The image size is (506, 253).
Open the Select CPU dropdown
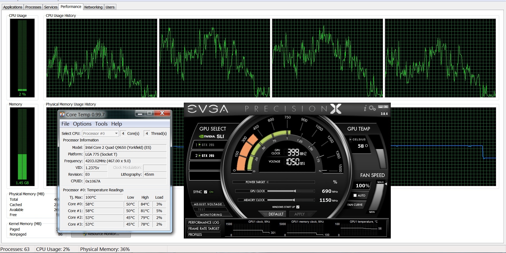[x=100, y=133]
